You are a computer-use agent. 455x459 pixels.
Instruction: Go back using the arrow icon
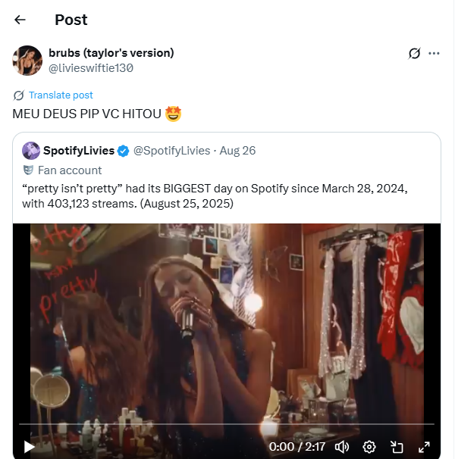pyautogui.click(x=20, y=20)
